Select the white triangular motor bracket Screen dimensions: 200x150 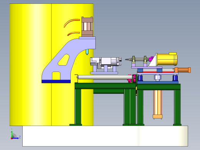(x=152, y=60)
